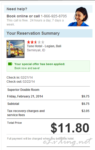Click the Friday, February 21, 2014 row
Image resolution: width=95 pixels, height=150 pixels.
[48, 96]
